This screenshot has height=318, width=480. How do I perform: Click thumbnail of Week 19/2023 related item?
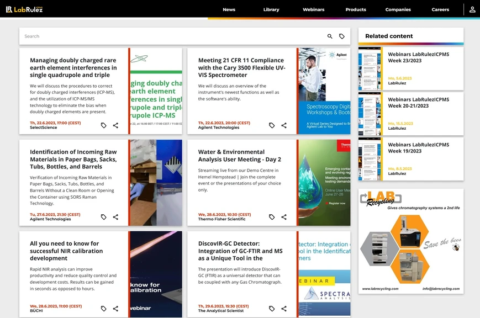coord(370,159)
